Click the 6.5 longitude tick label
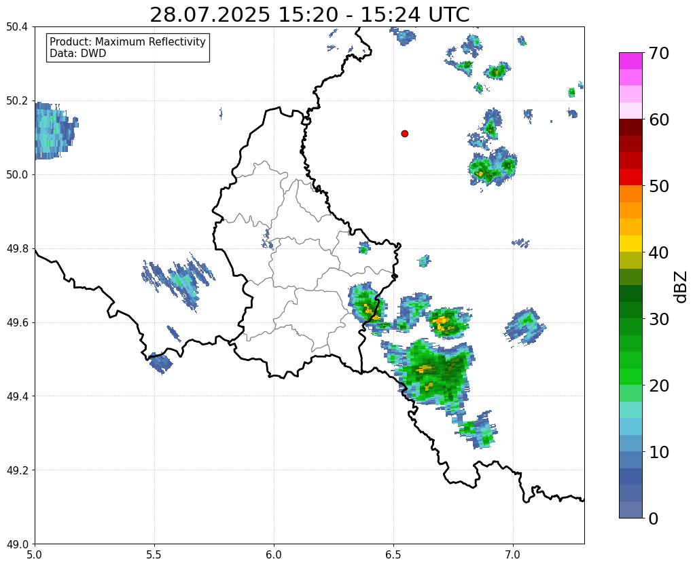 [x=393, y=555]
